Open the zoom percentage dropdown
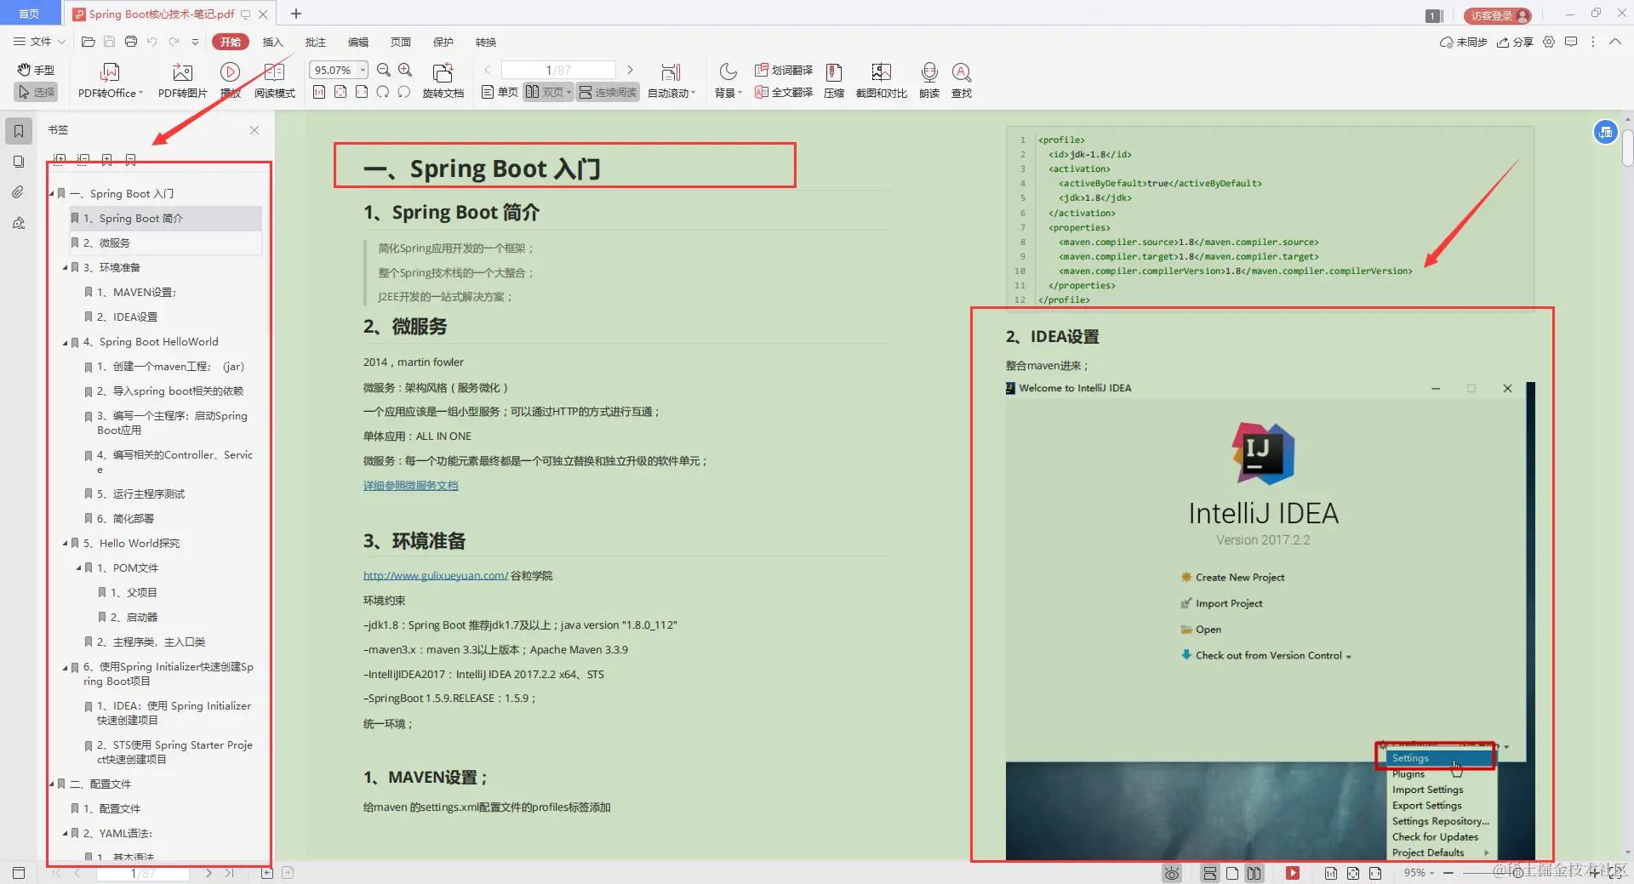Screen dimensions: 1634x884 (361, 69)
